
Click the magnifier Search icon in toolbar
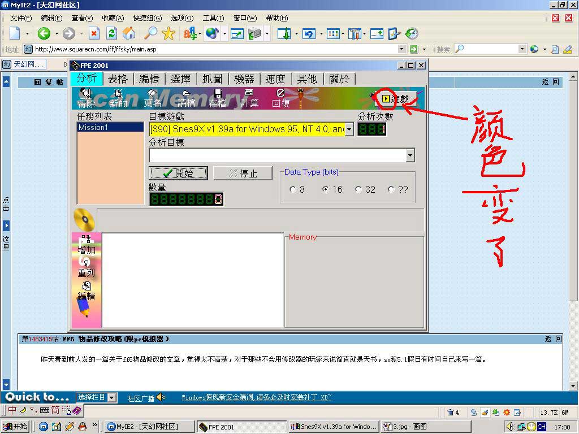click(x=150, y=33)
